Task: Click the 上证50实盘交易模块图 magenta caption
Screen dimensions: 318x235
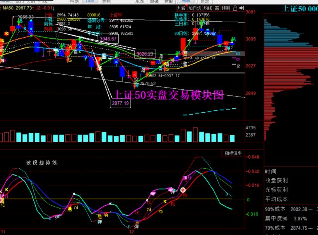Action: pyautogui.click(x=168, y=94)
